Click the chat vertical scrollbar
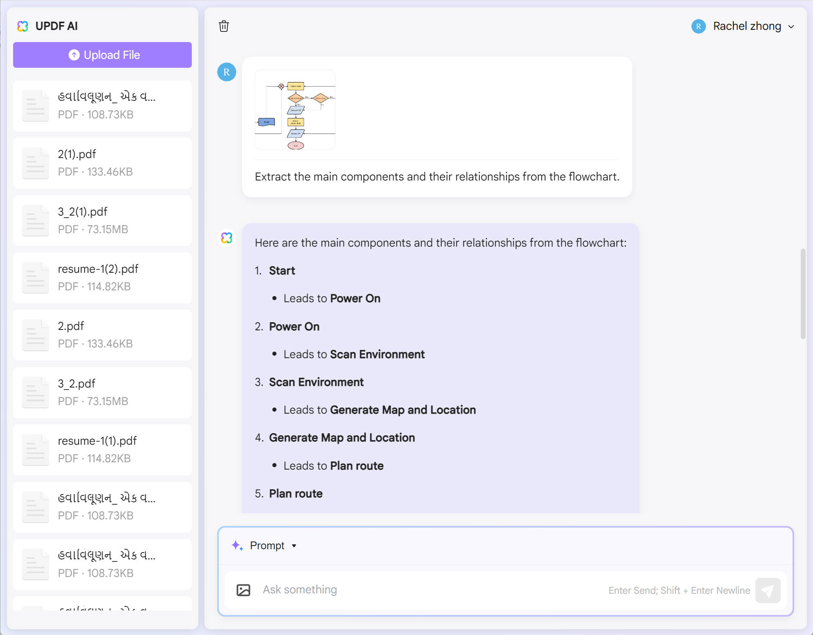This screenshot has width=813, height=635. point(803,294)
